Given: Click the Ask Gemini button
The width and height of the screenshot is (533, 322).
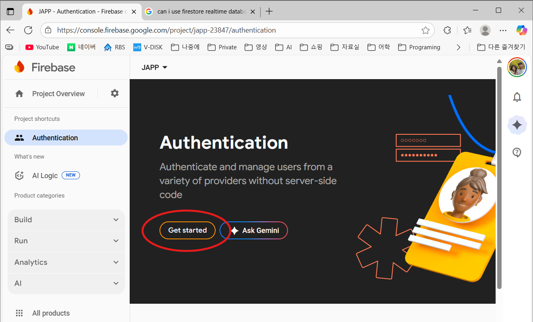Looking at the screenshot, I should point(254,230).
